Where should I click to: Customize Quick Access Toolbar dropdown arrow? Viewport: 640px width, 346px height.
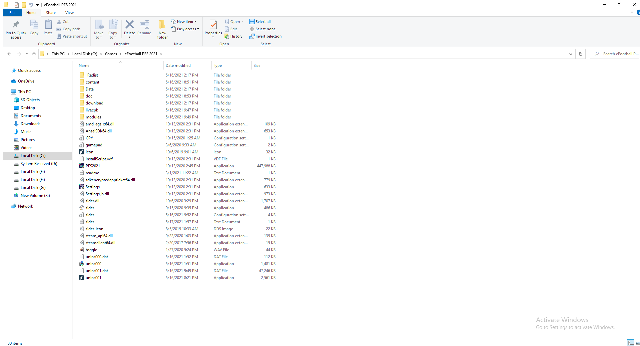pos(37,5)
